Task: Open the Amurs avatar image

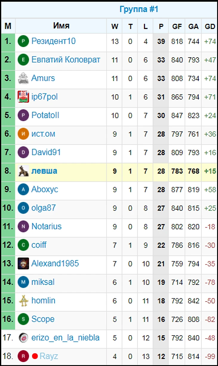Action: [23, 78]
